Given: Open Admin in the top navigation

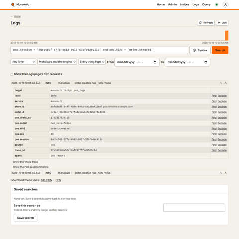Looking at the screenshot, I should [172, 4].
